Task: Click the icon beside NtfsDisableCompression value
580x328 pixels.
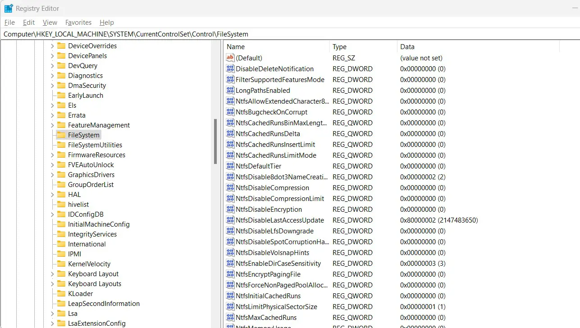Action: 230,188
